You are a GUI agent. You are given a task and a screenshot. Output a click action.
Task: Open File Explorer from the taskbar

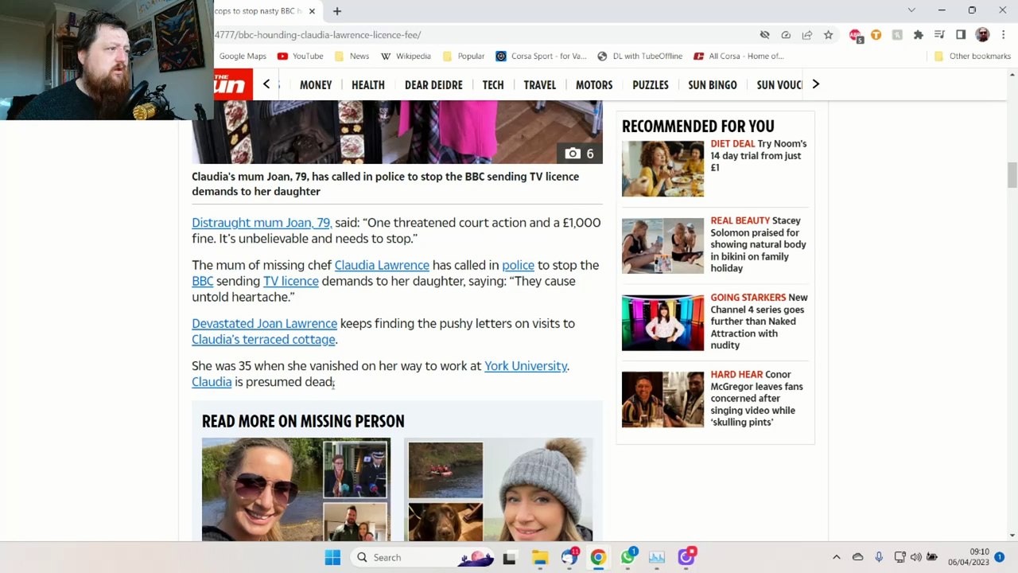pyautogui.click(x=539, y=557)
